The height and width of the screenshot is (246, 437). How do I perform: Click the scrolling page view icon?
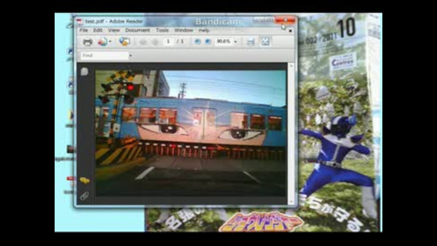click(250, 41)
